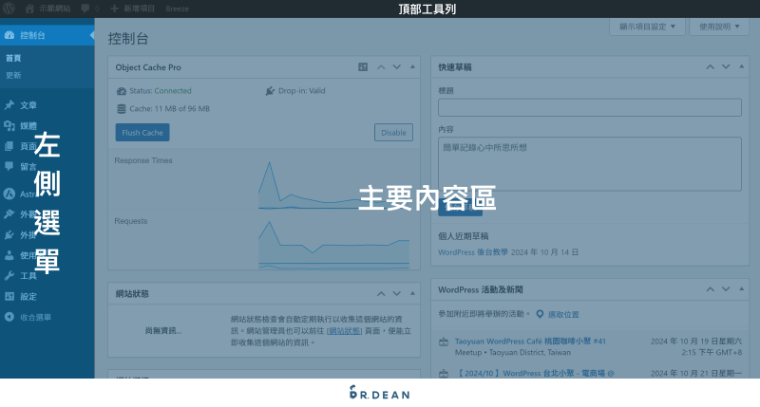
Task: Click the 標題 title input field
Action: 590,107
